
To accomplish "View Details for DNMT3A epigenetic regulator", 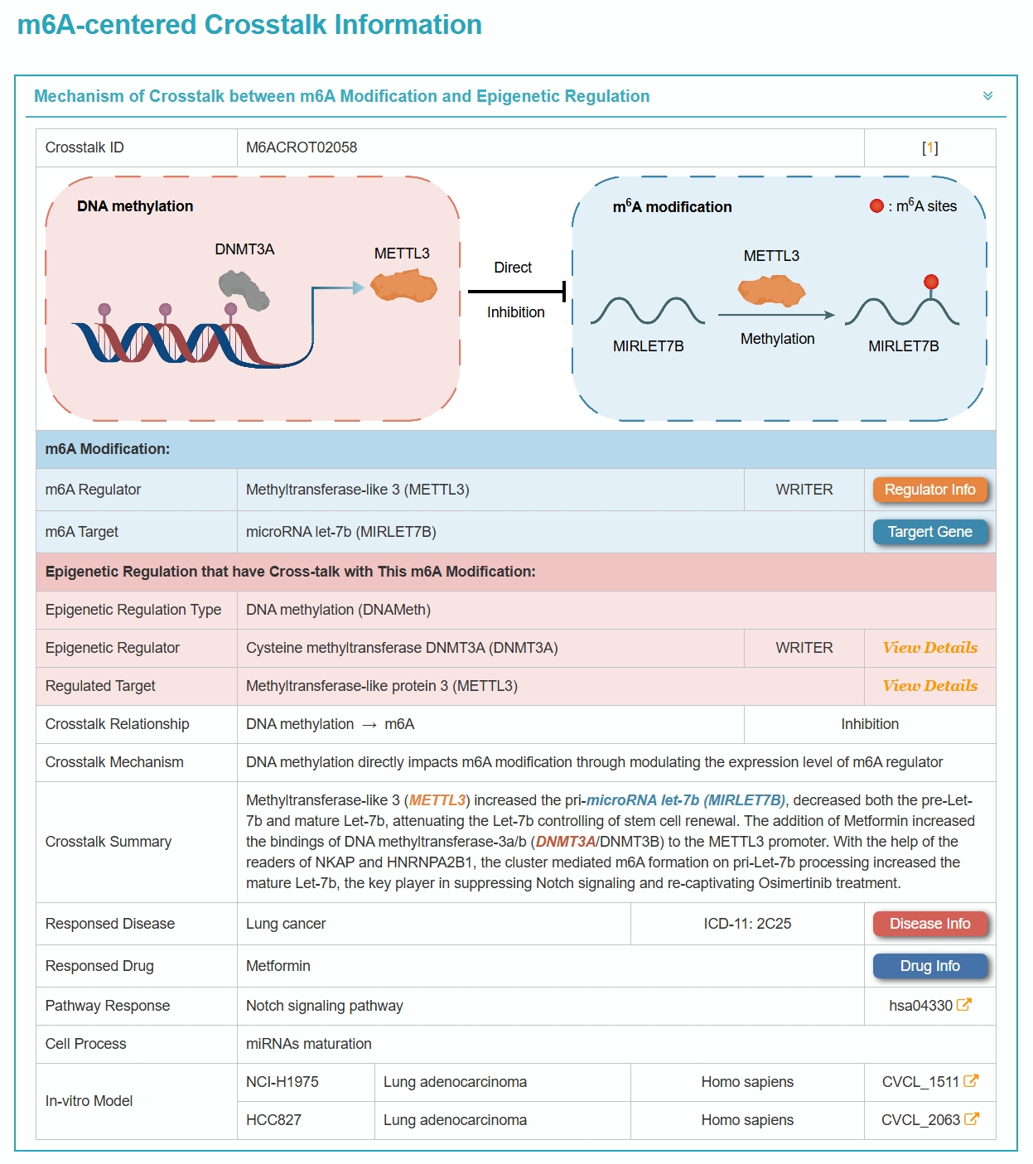I will click(x=929, y=648).
